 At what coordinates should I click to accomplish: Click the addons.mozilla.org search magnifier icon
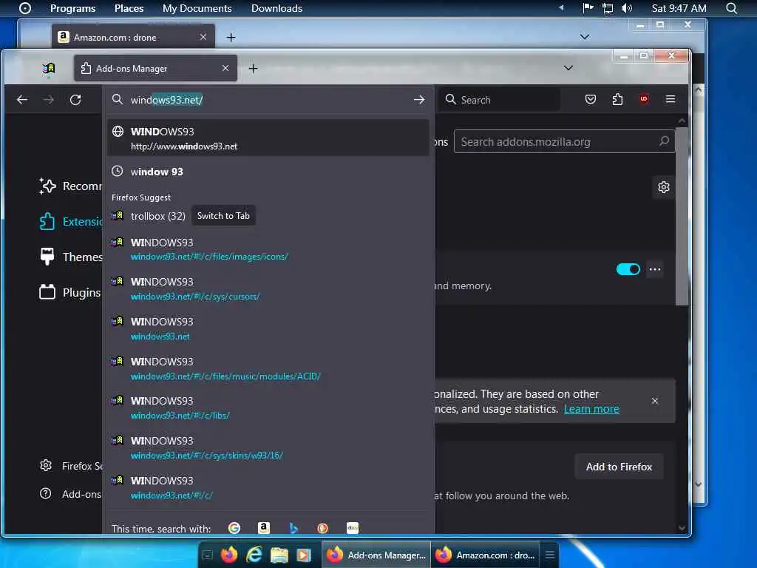pos(664,141)
